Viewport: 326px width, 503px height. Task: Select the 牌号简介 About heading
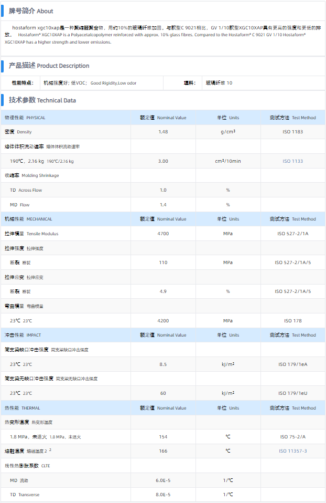31,11
